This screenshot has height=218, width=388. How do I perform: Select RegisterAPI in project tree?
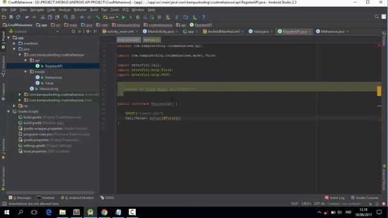coord(53,66)
